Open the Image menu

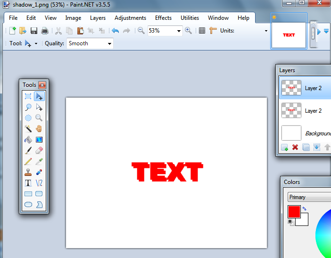pyautogui.click(x=73, y=18)
